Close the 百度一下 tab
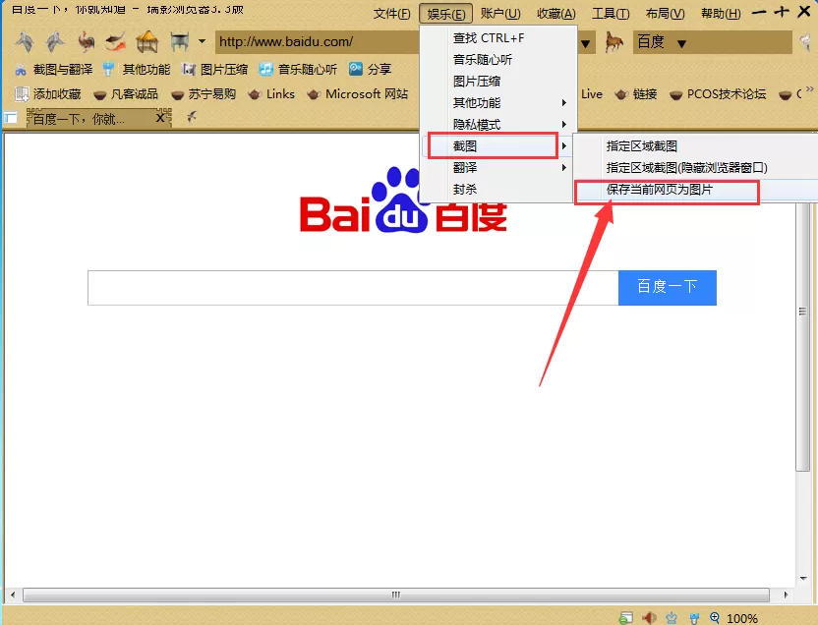Image resolution: width=818 pixels, height=625 pixels. click(160, 118)
